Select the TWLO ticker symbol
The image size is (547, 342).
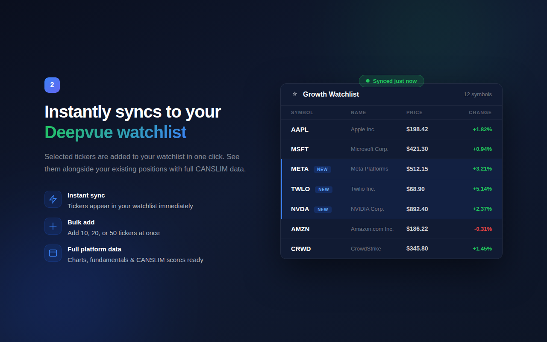(300, 189)
